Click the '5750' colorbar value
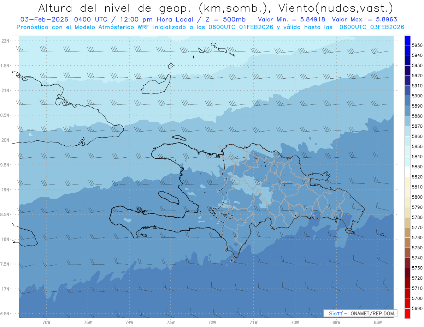The width and height of the screenshot is (424, 327). click(417, 248)
